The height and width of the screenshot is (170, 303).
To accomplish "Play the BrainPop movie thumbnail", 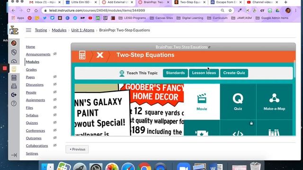I will click(x=129, y=110).
